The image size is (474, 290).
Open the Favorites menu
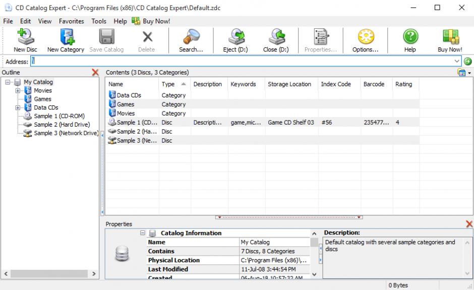point(71,21)
